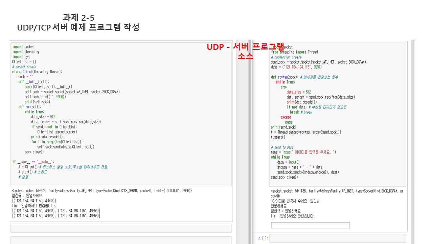The height and width of the screenshot is (244, 433).
Task: Click the 'sock.close()' line in left notebook
Action: point(34,152)
